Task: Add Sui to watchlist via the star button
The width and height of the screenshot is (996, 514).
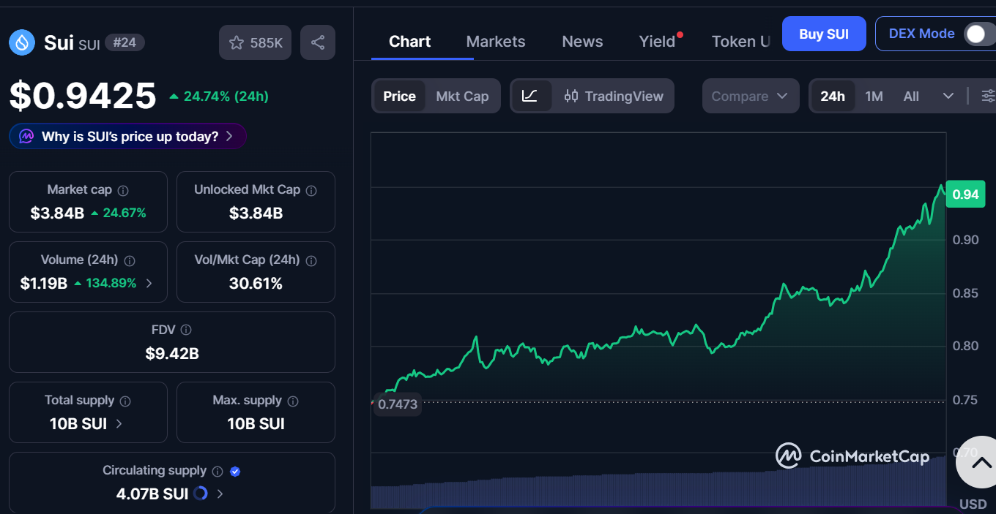Action: 255,42
